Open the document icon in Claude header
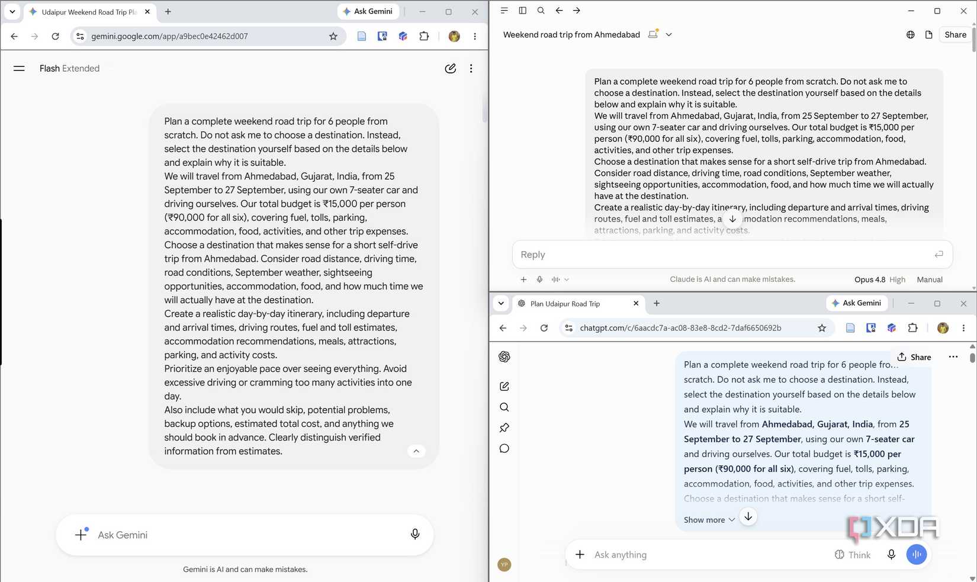The width and height of the screenshot is (977, 582). click(x=928, y=35)
